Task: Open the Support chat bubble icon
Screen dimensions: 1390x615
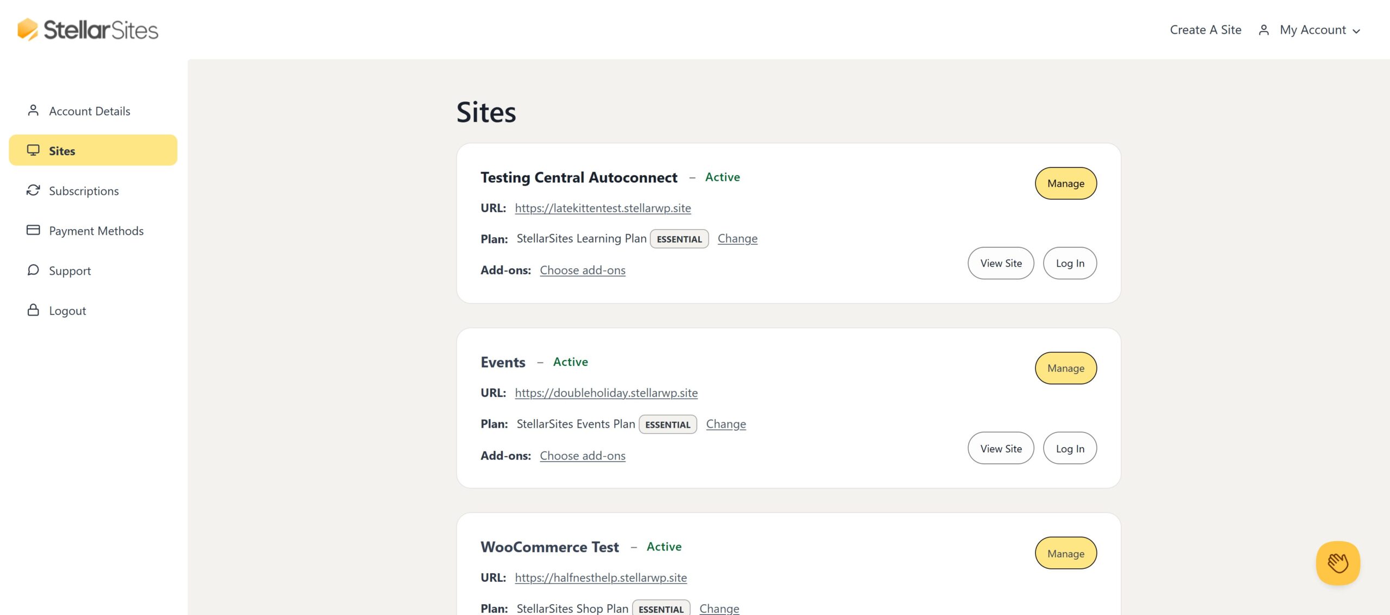Action: pos(33,270)
